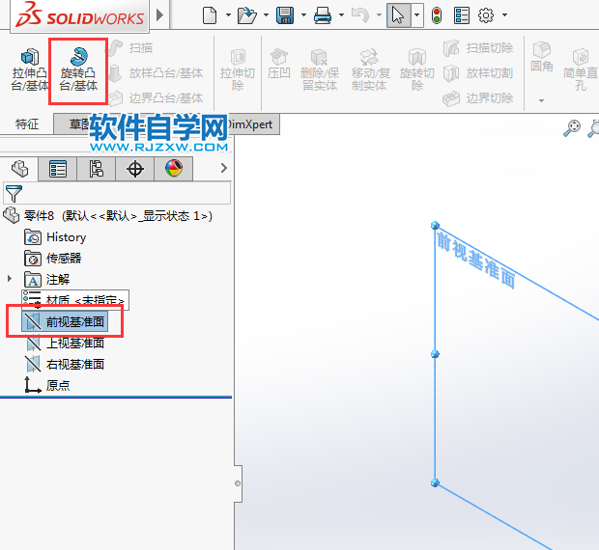
Task: Click 压凹 indent tool
Action: click(x=279, y=64)
